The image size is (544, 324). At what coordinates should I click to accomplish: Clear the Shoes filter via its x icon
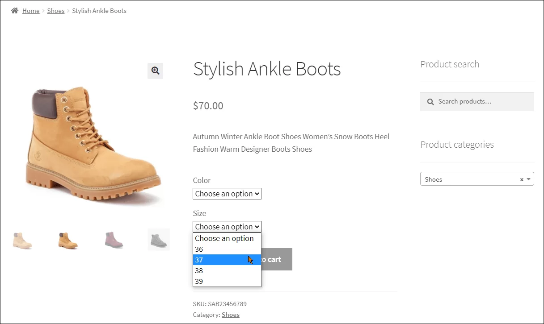click(521, 179)
